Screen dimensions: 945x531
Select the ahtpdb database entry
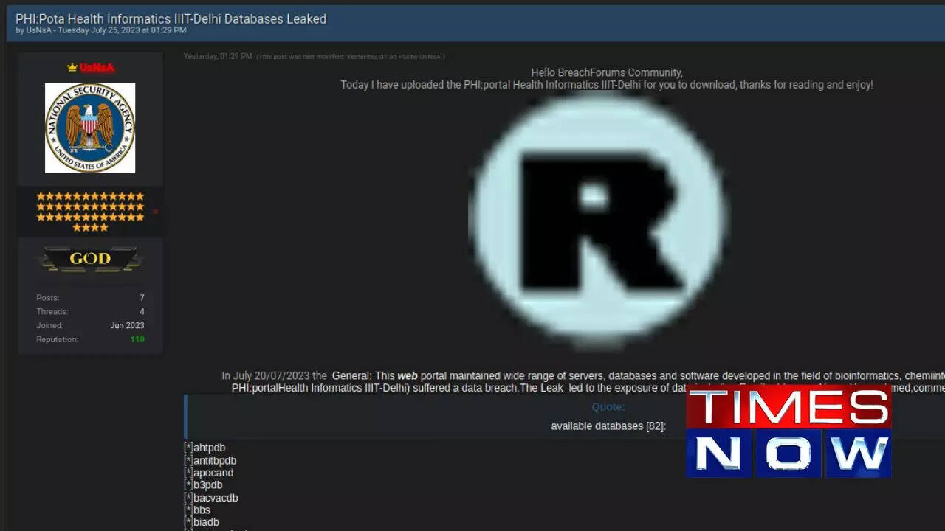pos(209,448)
